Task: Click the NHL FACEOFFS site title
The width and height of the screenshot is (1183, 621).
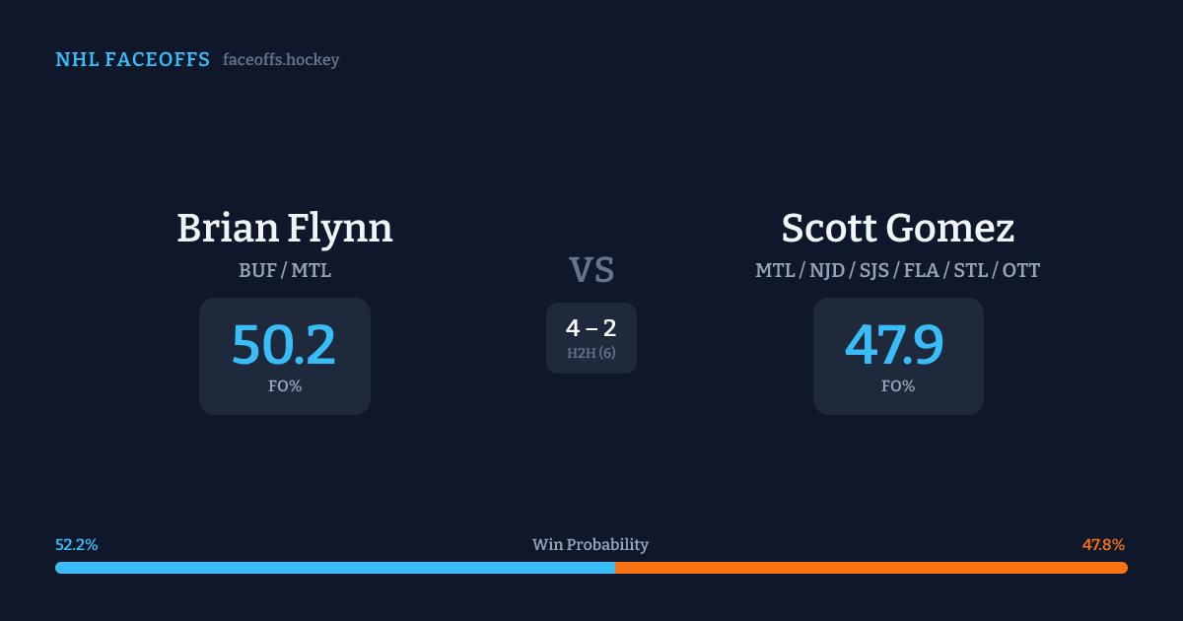Action: (x=132, y=60)
